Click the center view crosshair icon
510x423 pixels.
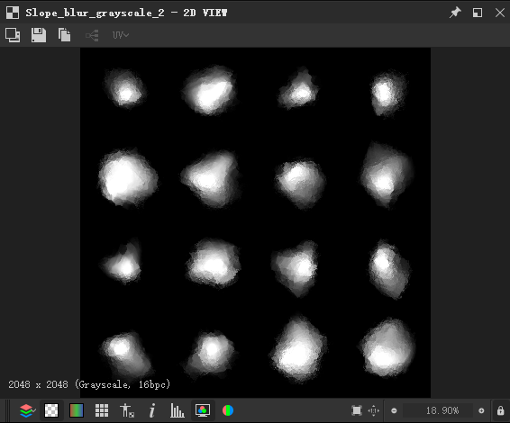click(373, 410)
